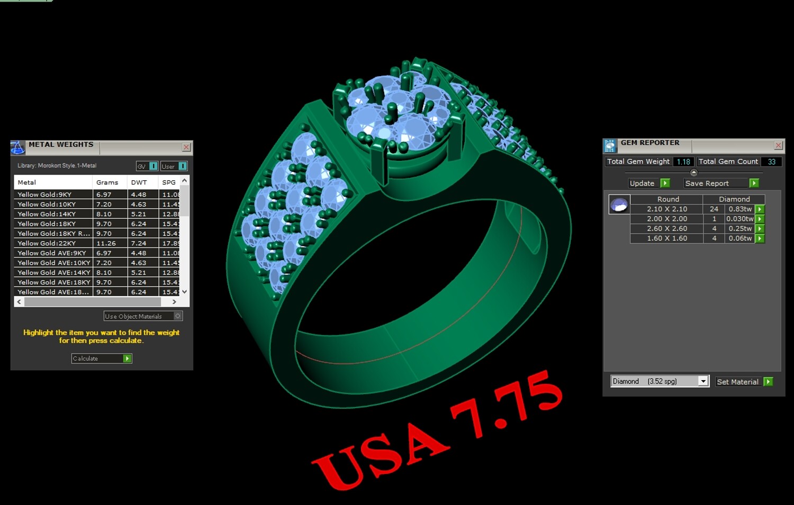Screen dimensions: 794x505
Task: Click the 0.83tw weight cell
Action: coord(740,209)
